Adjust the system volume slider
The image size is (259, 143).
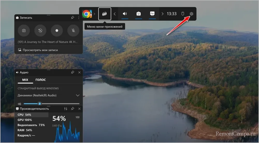click(52, 104)
